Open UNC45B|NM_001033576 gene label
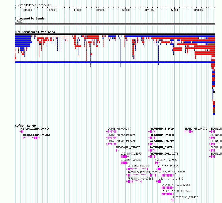This screenshot has height=203, width=222. (176, 191)
